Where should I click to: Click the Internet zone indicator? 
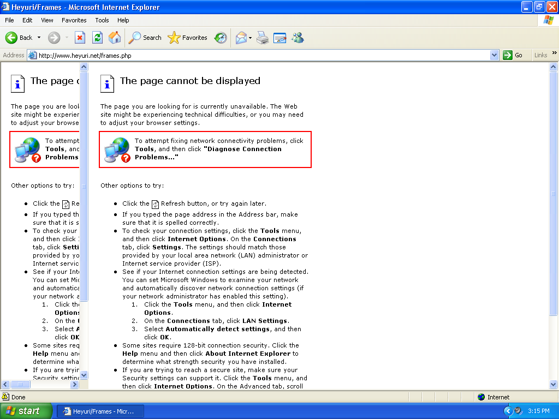pyautogui.click(x=493, y=397)
